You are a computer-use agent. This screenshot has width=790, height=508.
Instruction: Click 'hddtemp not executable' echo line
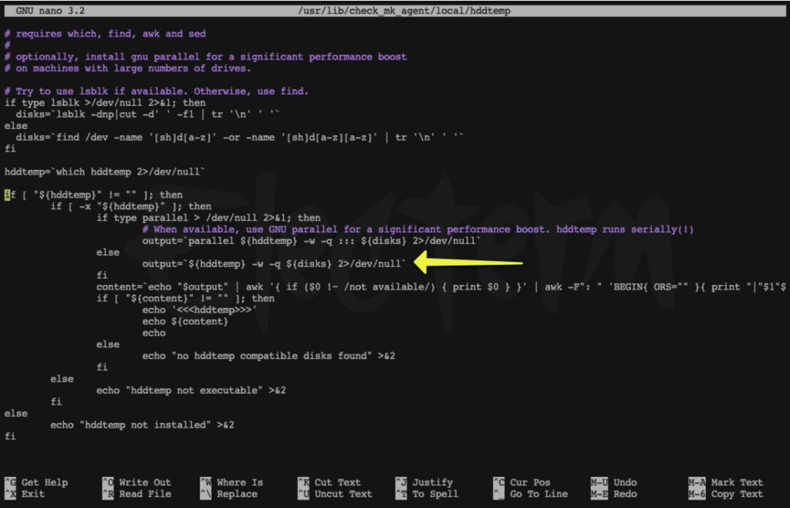[191, 391]
